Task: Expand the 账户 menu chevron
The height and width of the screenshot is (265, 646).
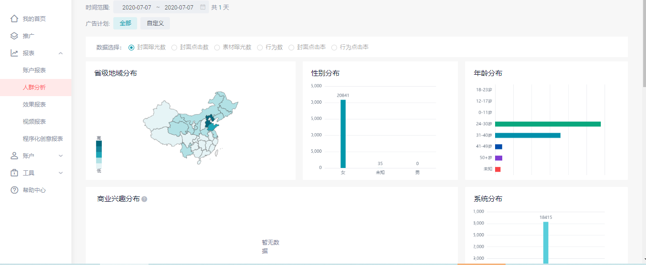Action: click(x=60, y=156)
